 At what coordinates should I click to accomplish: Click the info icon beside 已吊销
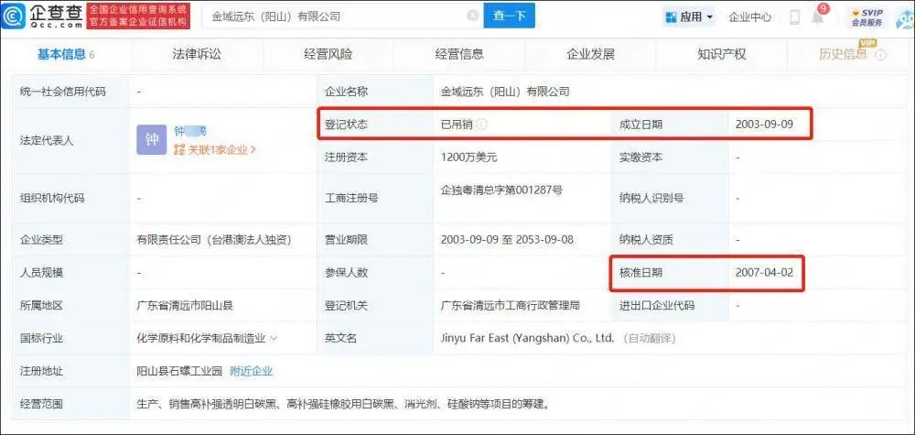click(x=482, y=125)
